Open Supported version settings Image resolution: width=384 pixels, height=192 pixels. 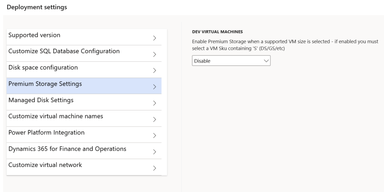pyautogui.click(x=34, y=35)
